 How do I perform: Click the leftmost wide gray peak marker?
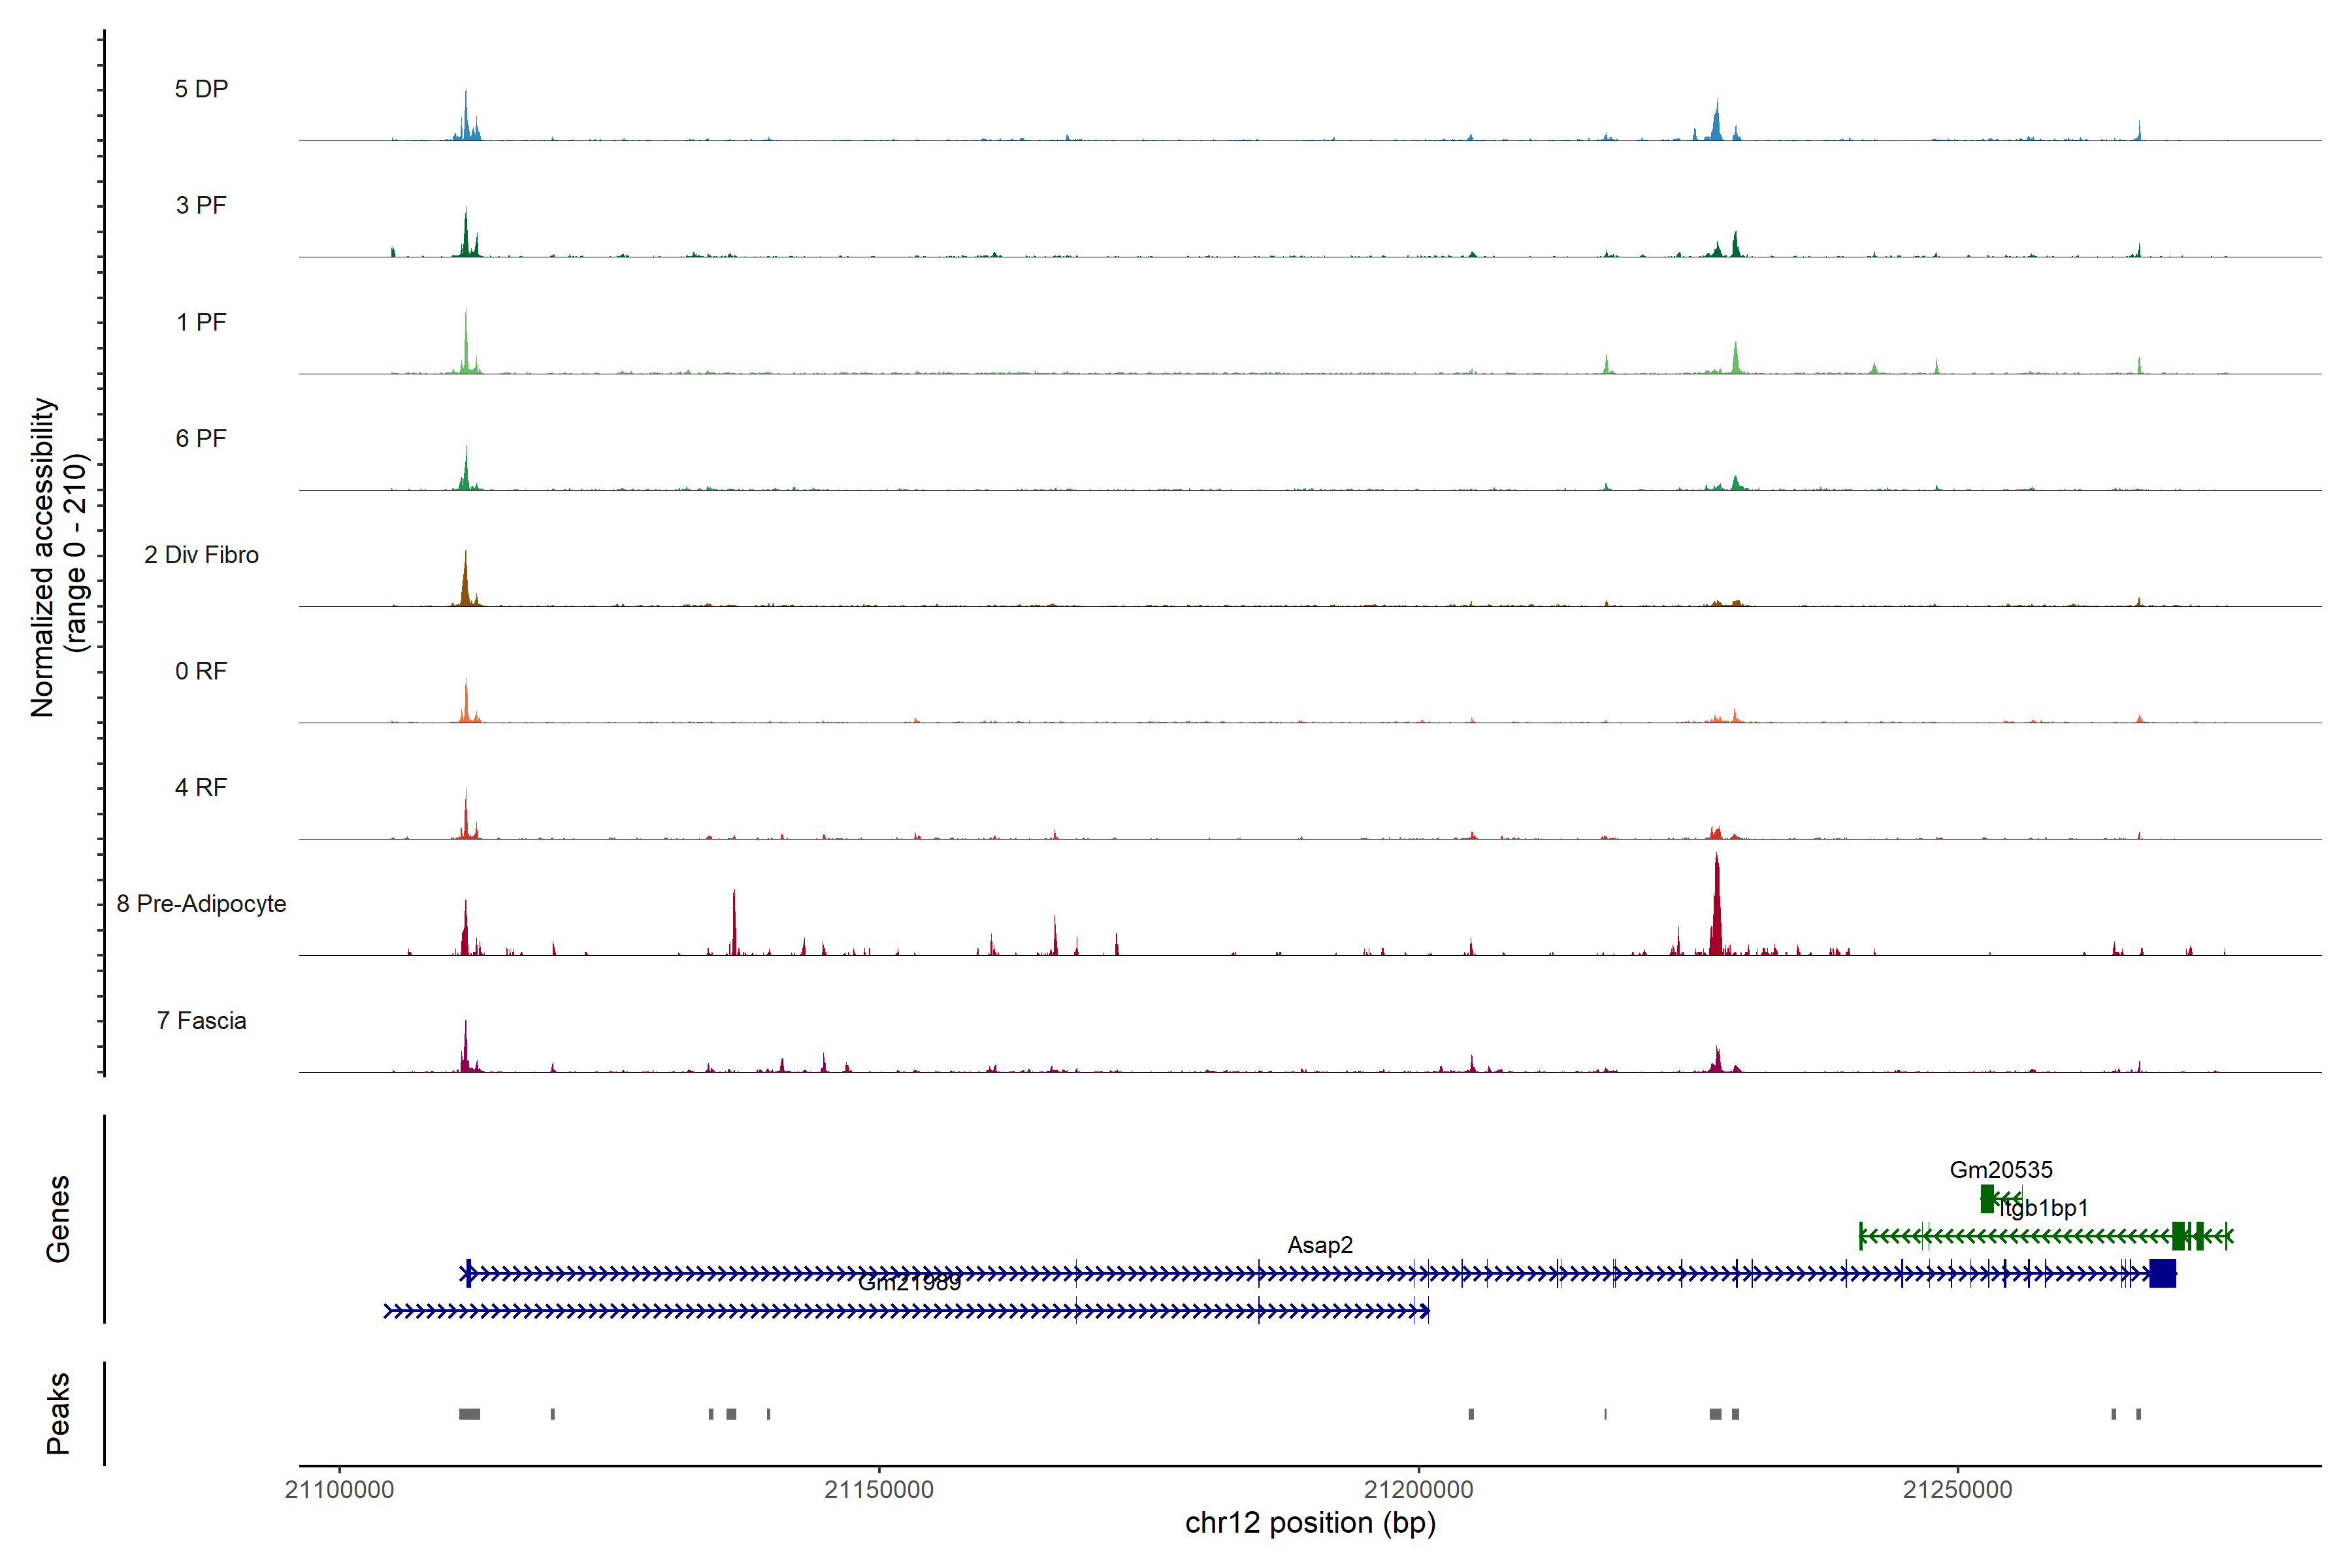[x=469, y=1414]
